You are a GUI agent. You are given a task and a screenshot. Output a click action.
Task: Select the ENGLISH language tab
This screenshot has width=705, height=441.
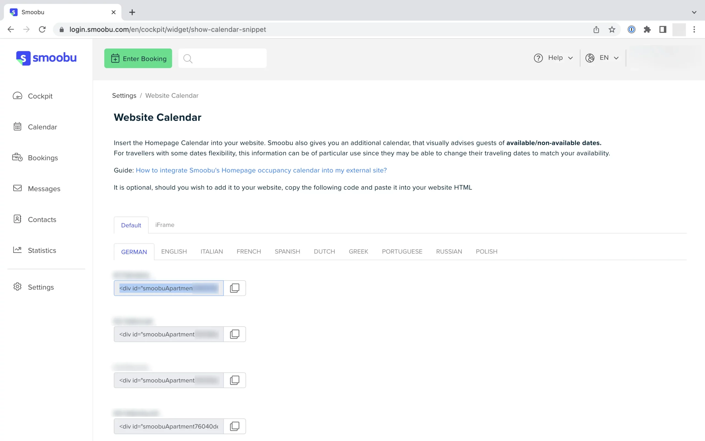pos(174,251)
